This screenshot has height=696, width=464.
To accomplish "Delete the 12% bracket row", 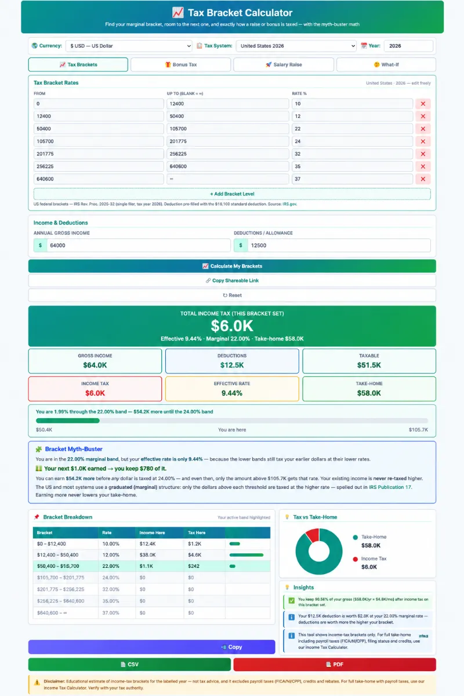I will (423, 116).
